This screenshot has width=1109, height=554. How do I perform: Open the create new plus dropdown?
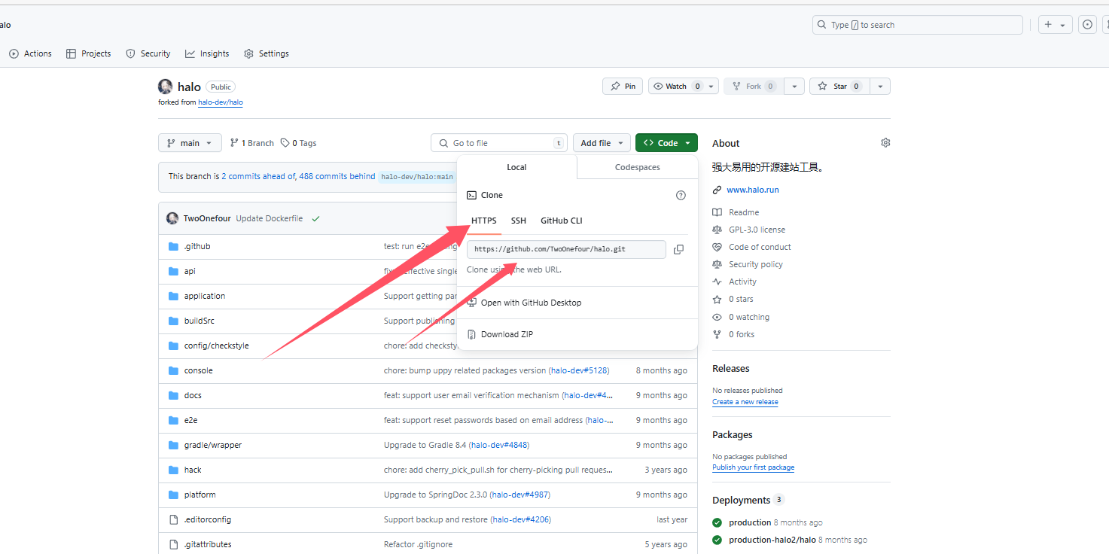coord(1056,25)
